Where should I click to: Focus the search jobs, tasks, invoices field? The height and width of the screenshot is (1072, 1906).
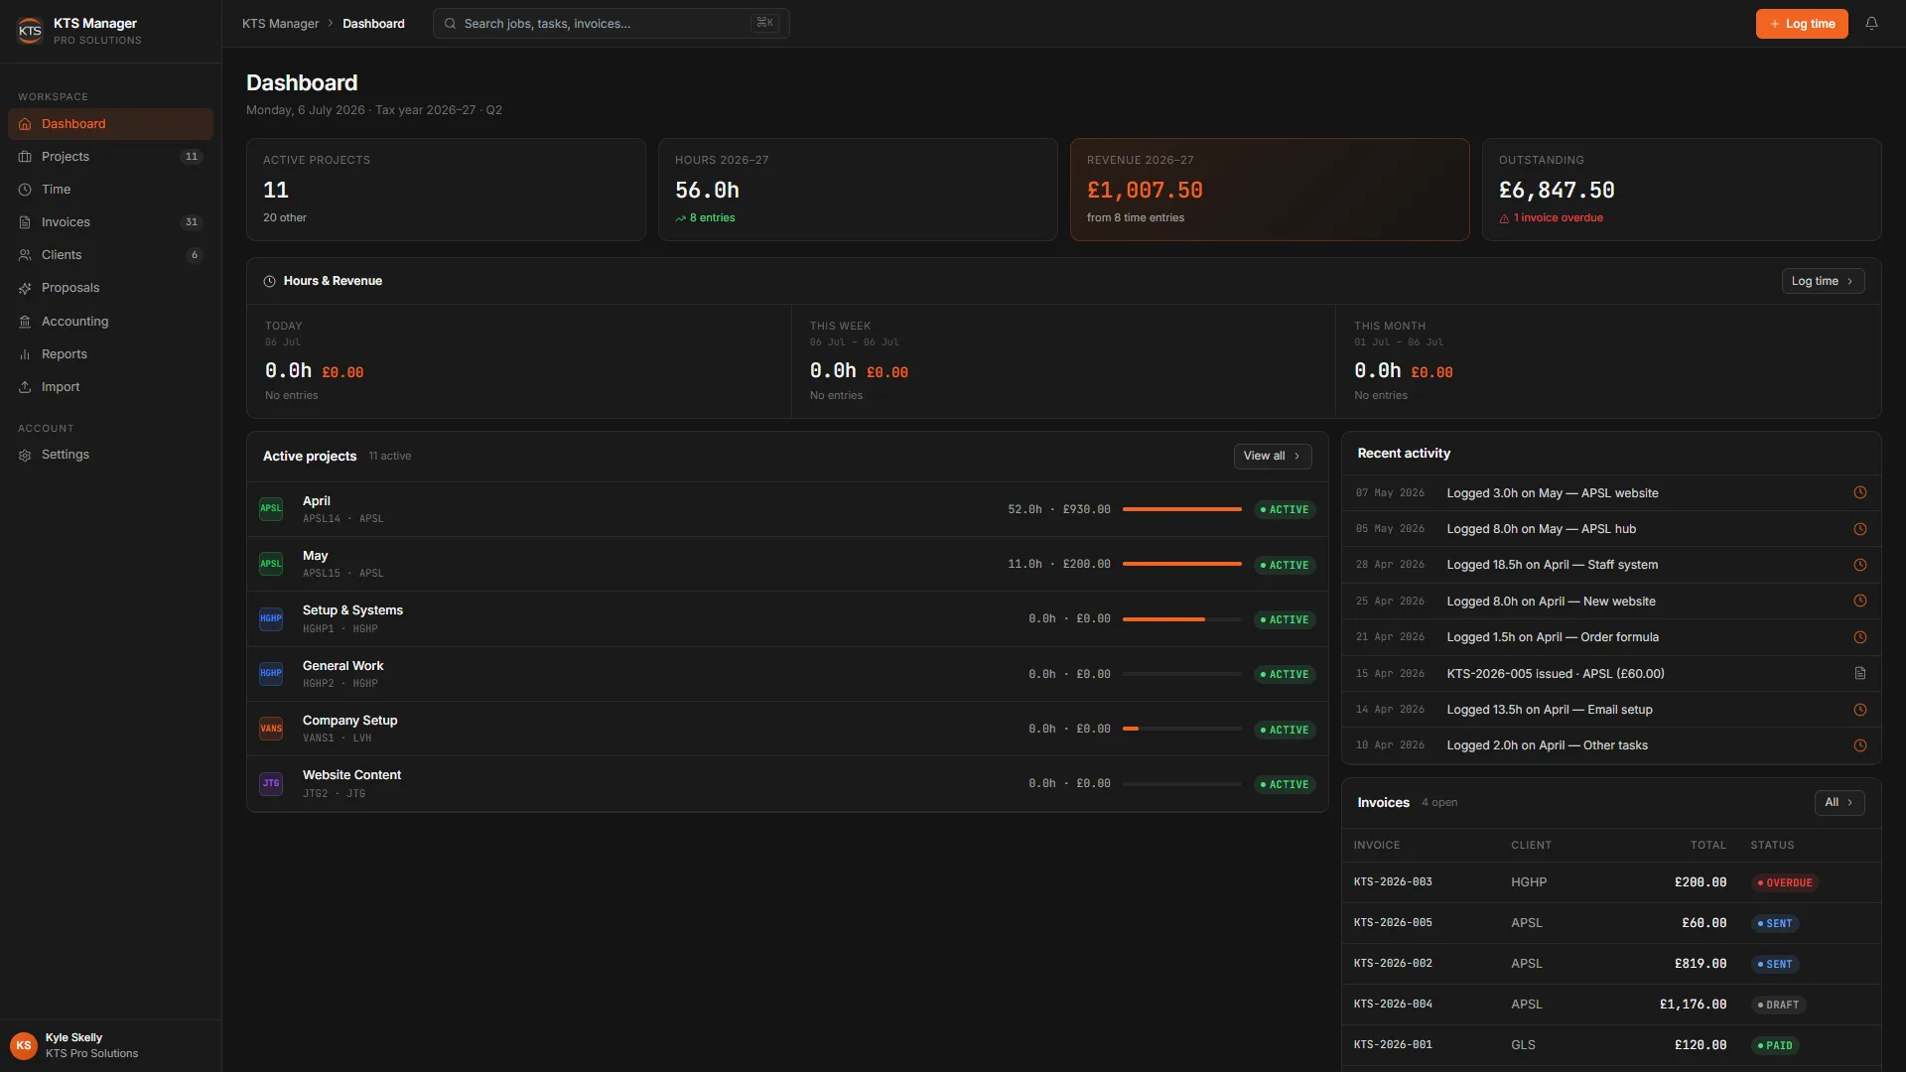[x=611, y=24]
